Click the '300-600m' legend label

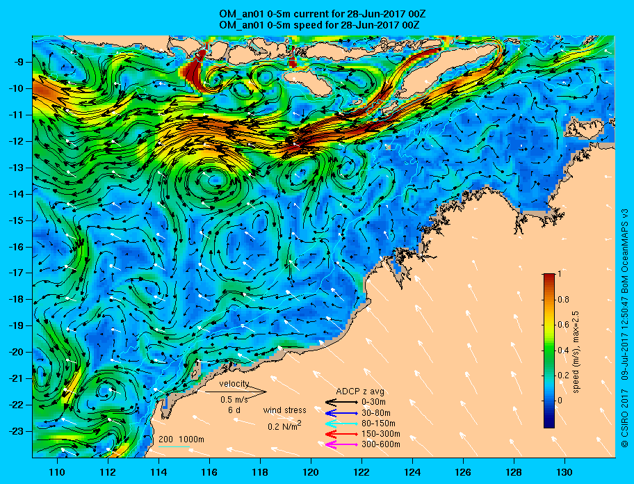click(x=381, y=444)
